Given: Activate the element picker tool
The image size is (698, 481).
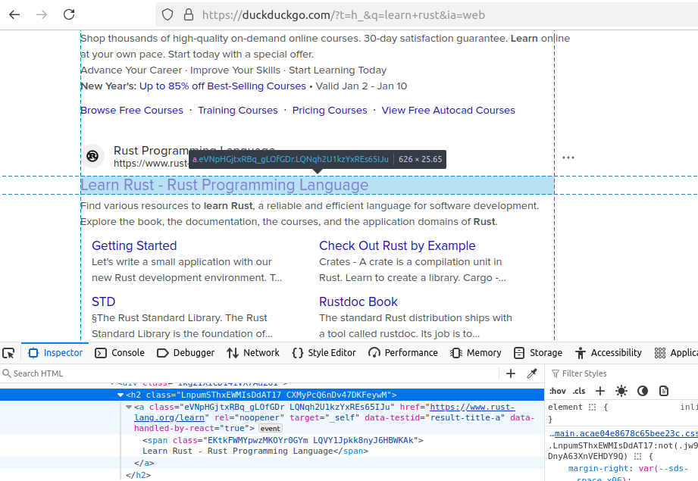Looking at the screenshot, I should point(8,353).
